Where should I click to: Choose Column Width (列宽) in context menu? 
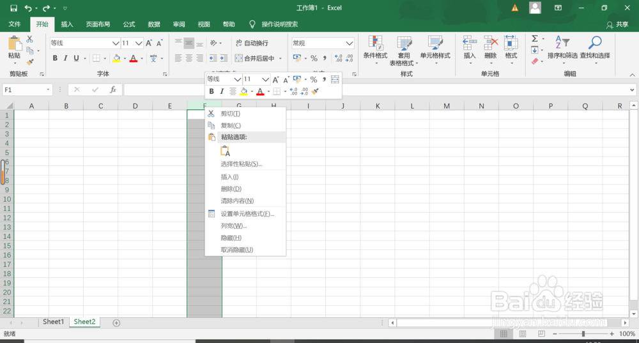point(245,225)
